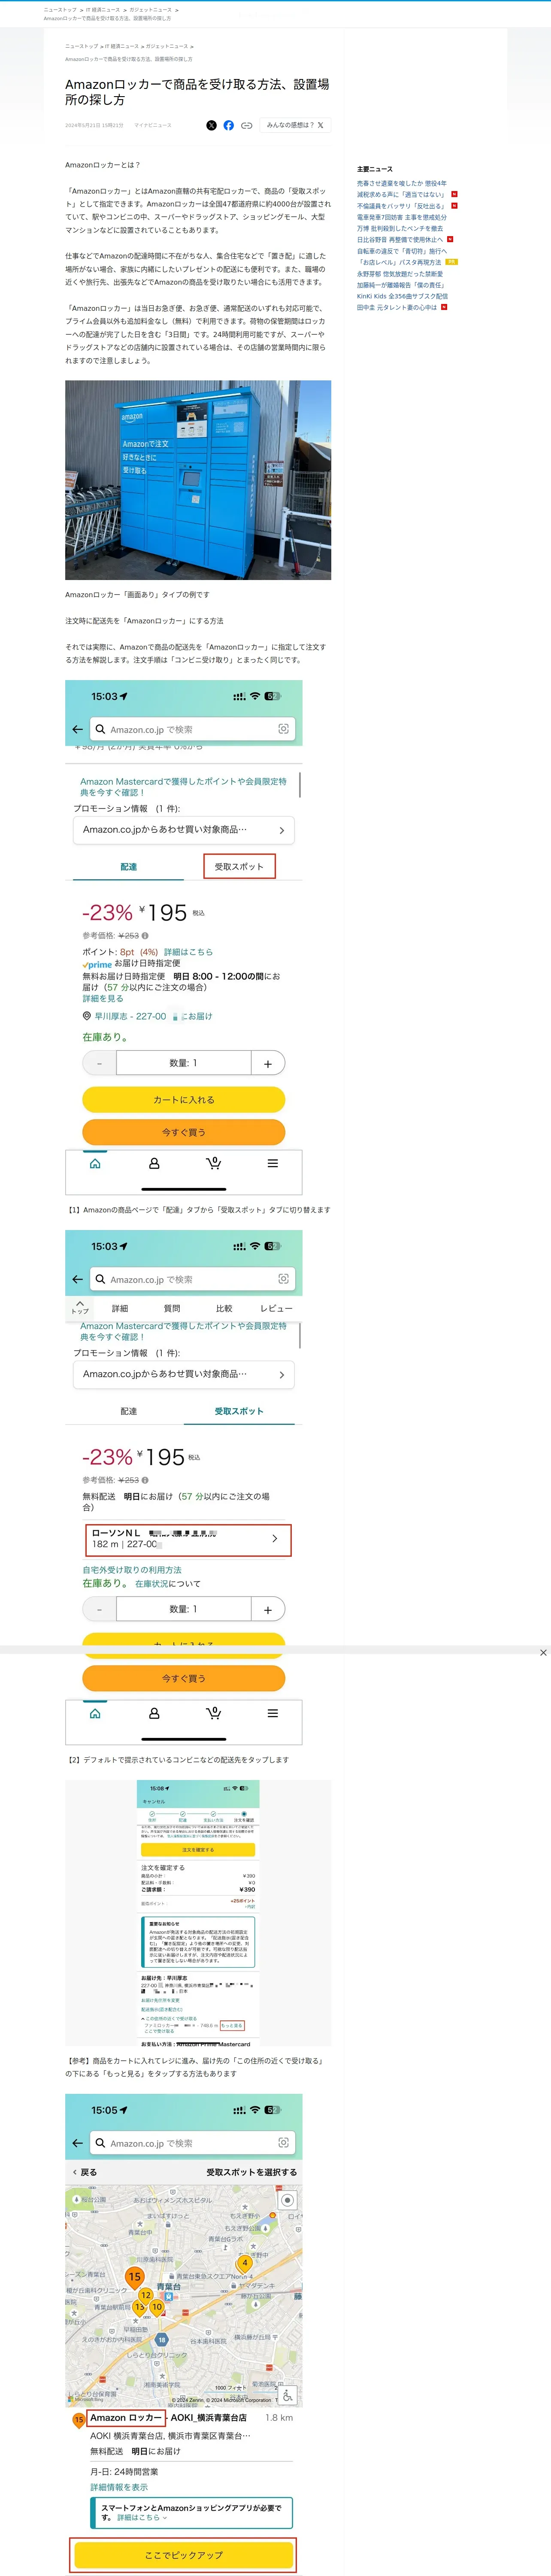
Task: Select the orange map pin numbered 4
Action: 244,2262
